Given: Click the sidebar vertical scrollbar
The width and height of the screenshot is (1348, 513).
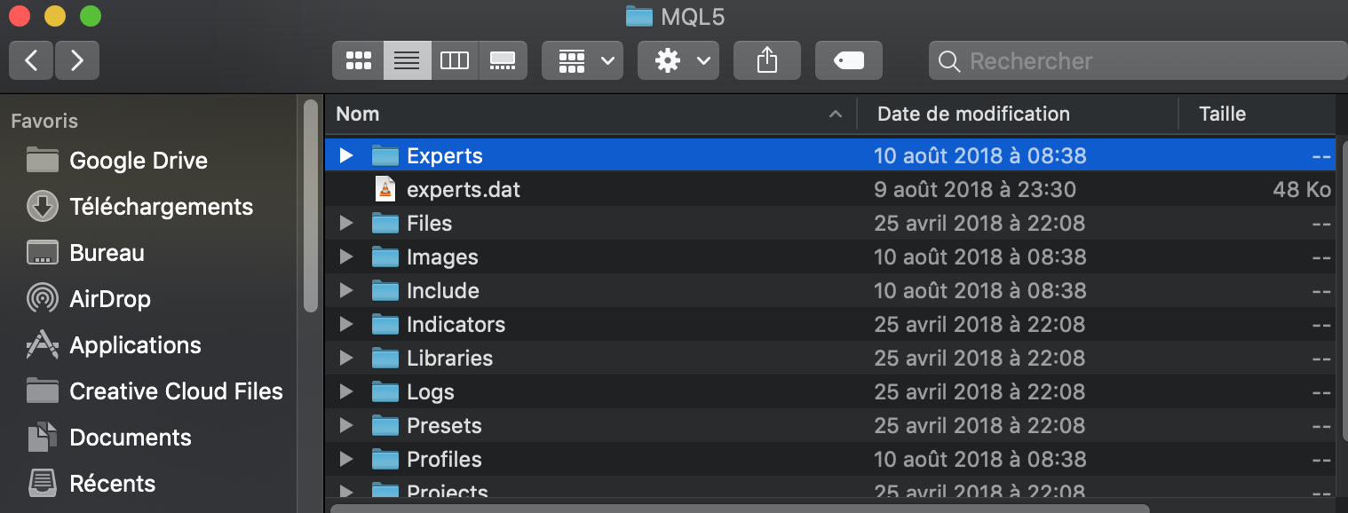Looking at the screenshot, I should tap(310, 206).
